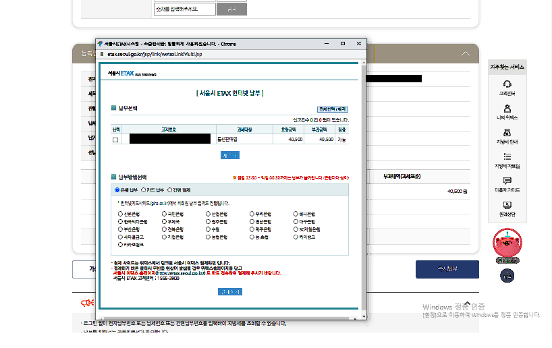Click the 요청금액 column header
This screenshot has width=552, height=348.
(288, 129)
